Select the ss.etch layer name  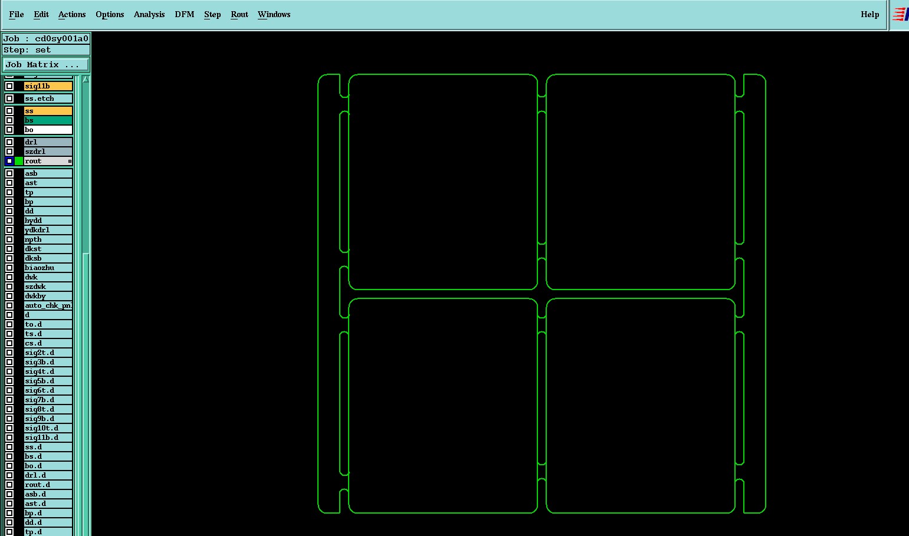(x=48, y=98)
